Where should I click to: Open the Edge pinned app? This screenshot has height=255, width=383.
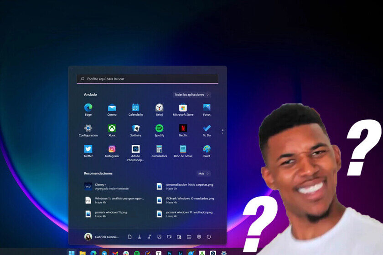coord(88,110)
